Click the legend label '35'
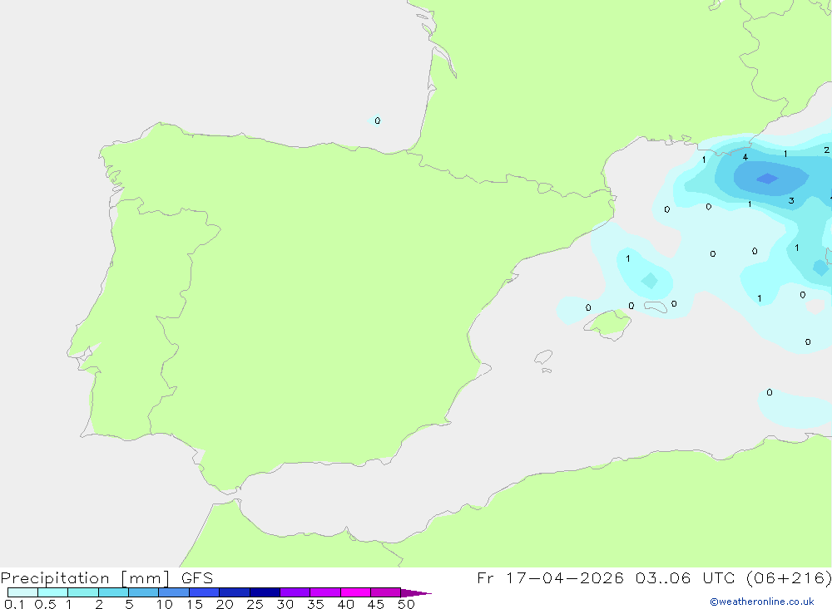Image resolution: width=832 pixels, height=609 pixels. point(315,604)
